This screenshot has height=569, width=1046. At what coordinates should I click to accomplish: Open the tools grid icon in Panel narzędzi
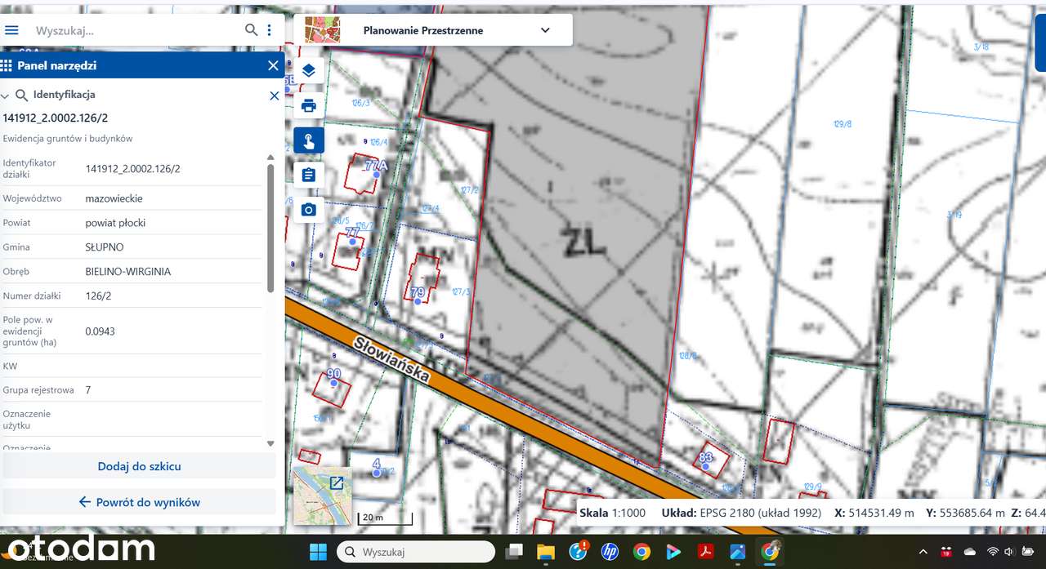pyautogui.click(x=7, y=65)
